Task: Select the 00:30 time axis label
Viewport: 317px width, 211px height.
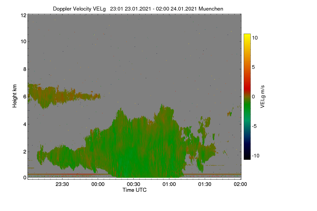Action: [133, 184]
